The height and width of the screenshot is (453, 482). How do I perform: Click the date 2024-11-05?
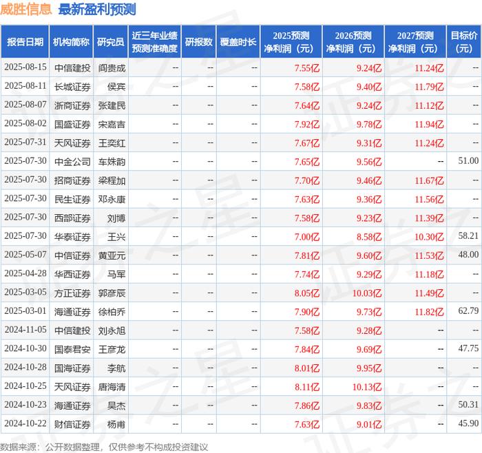click(x=25, y=330)
